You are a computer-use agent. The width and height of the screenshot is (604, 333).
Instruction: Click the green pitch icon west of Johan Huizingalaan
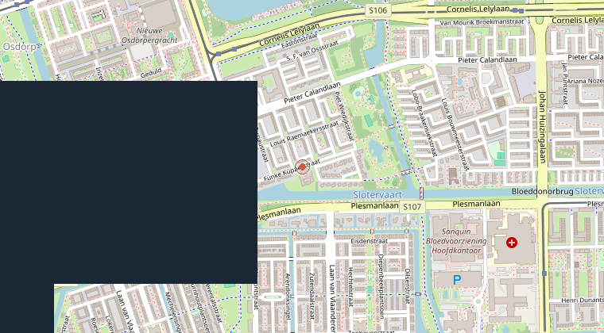pyautogui.click(x=500, y=159)
